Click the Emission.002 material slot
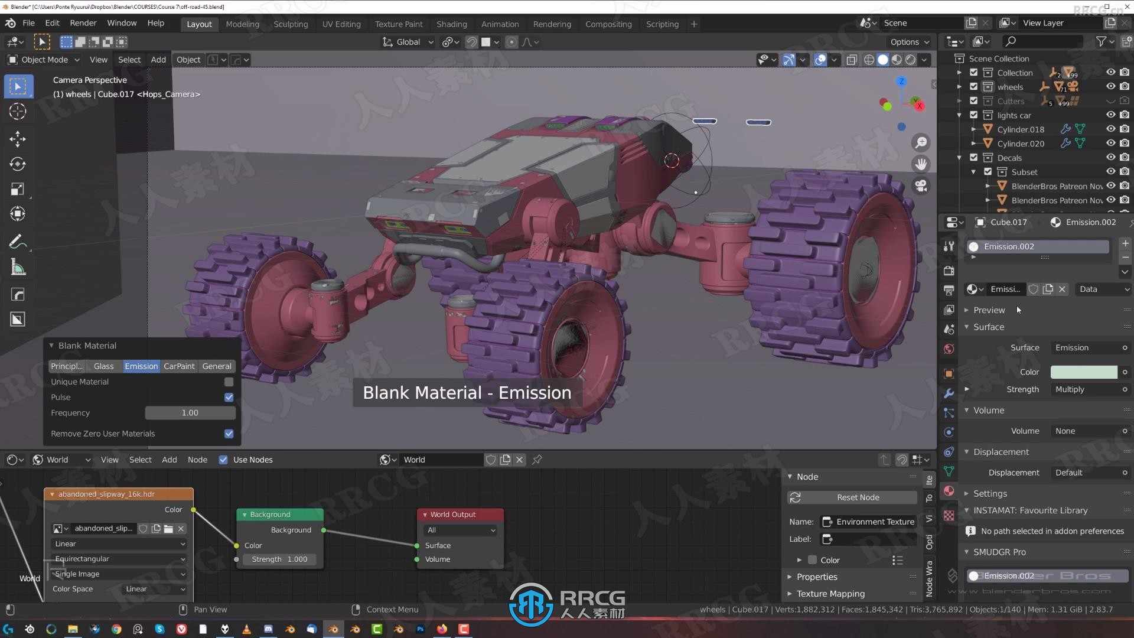Viewport: 1134px width, 638px height. (1038, 247)
